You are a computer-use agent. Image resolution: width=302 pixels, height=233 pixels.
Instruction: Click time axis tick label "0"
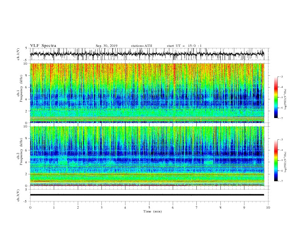click(30, 207)
